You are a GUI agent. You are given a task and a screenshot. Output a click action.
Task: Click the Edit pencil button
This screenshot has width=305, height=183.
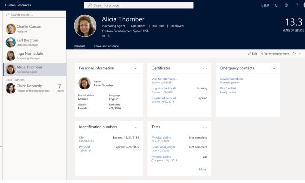252,54
